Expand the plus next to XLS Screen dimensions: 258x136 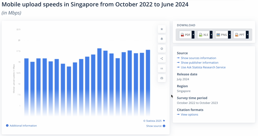[211, 35]
